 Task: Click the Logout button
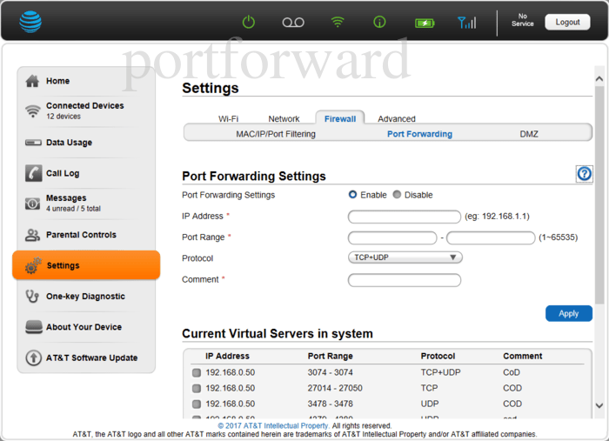[x=567, y=22]
